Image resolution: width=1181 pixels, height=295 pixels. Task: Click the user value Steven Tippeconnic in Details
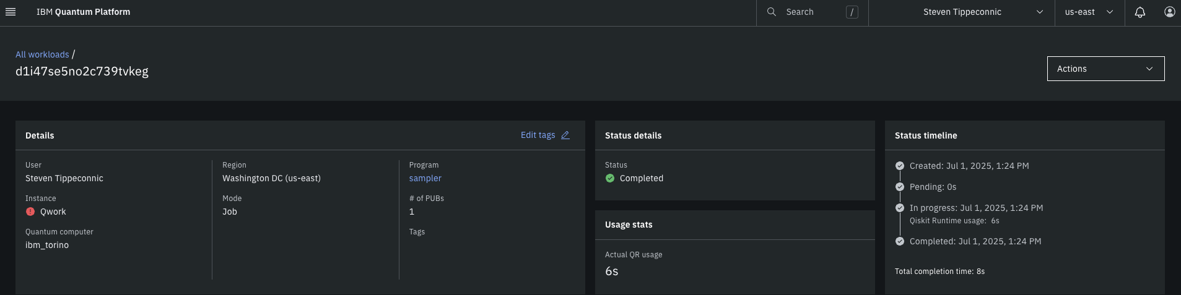[64, 178]
